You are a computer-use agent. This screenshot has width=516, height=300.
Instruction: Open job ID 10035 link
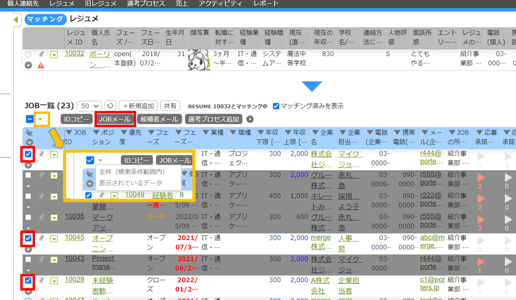[74, 216]
